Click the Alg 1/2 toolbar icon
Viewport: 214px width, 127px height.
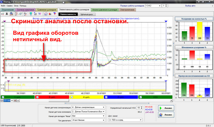(25, 14)
